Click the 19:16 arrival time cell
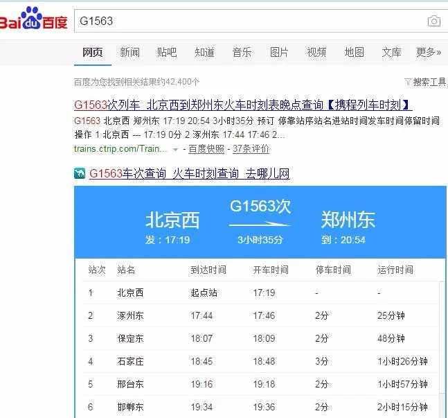Viewport: 448px width, 418px height. point(201,384)
